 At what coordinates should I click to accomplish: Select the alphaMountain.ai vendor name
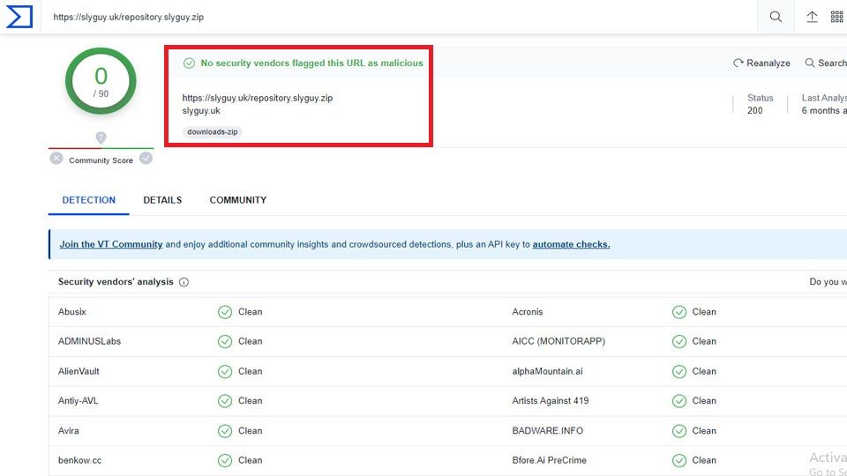point(547,372)
